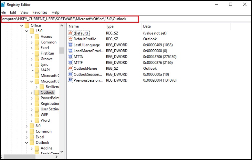Viewport: 252px width, 160px height.
Task: Click the data cell 0x00000876 (2166)
Action: tap(158, 63)
